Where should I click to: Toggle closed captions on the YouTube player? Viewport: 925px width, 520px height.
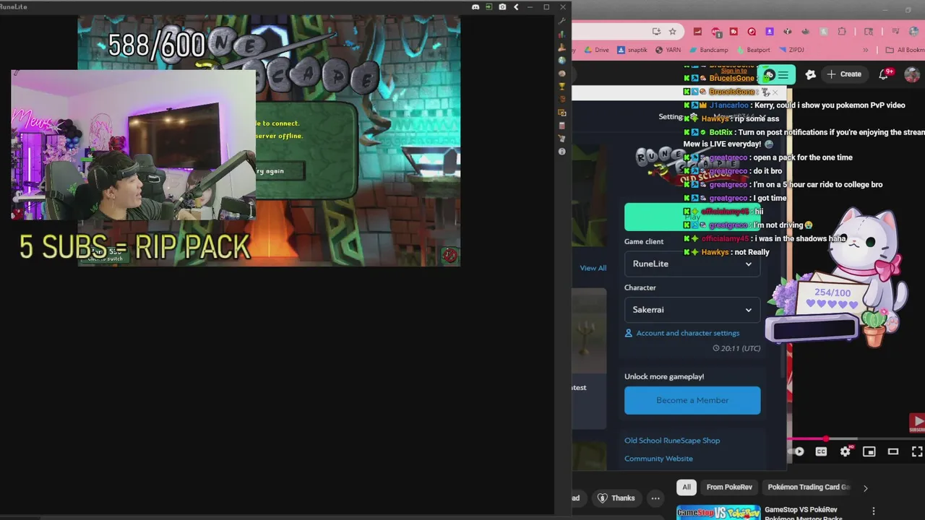coord(822,451)
